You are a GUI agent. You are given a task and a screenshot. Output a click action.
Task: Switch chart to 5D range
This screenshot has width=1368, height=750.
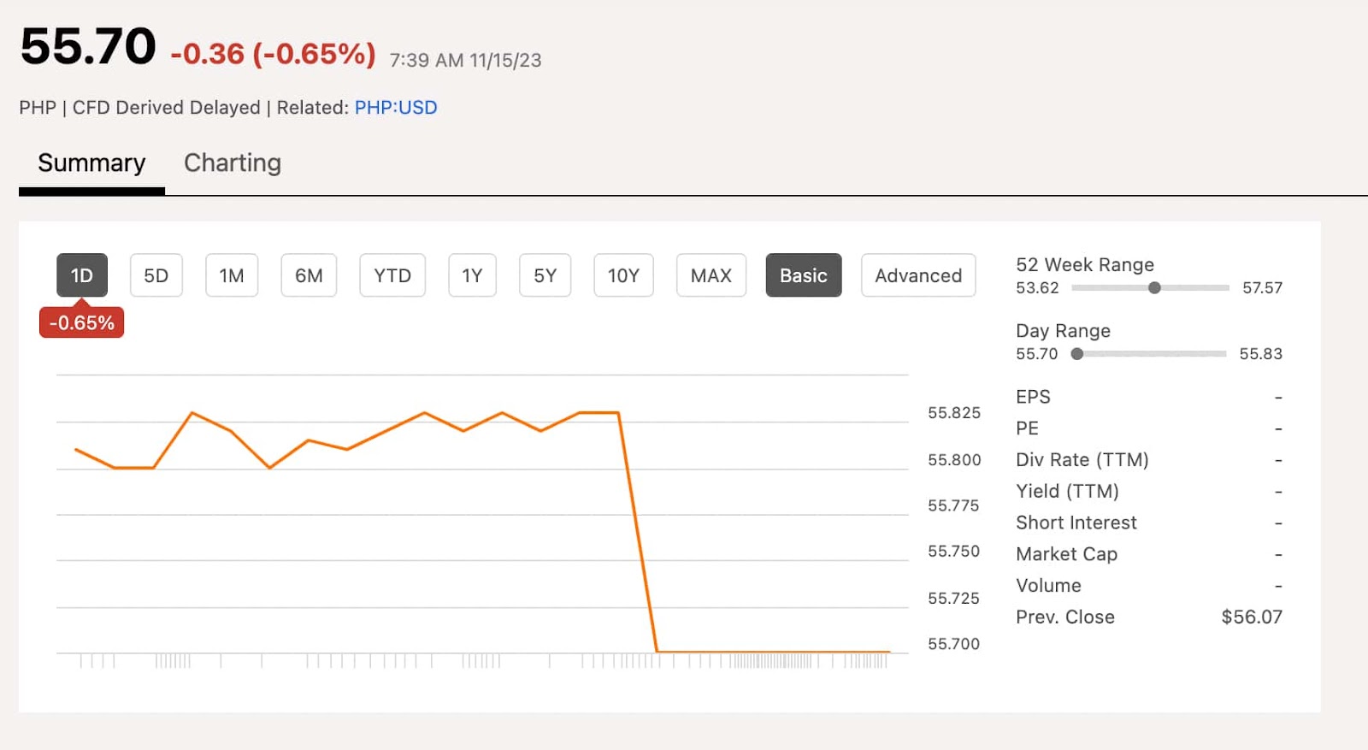point(156,275)
